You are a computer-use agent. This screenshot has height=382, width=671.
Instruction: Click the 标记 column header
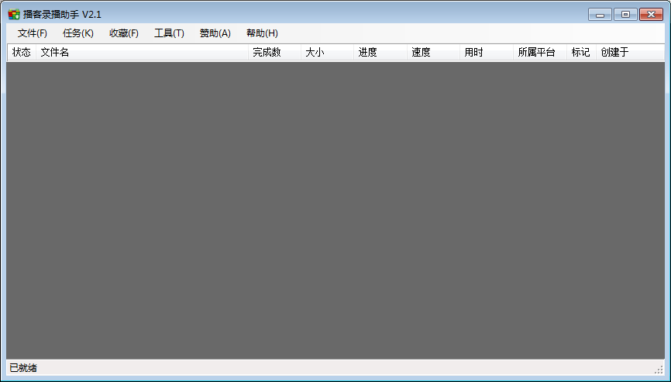(582, 52)
